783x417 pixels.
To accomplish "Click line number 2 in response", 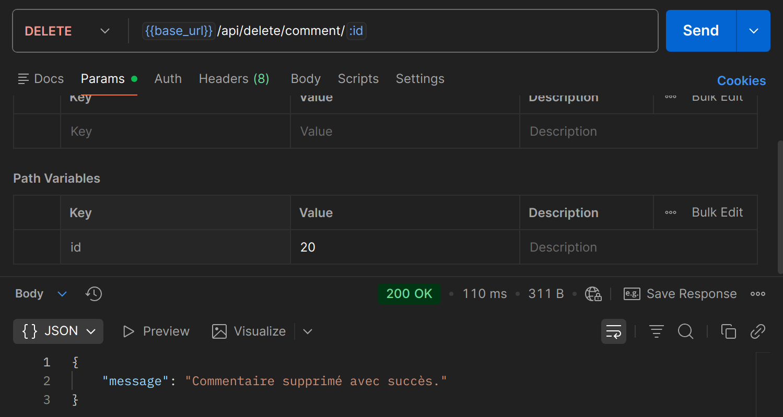I will coord(46,381).
